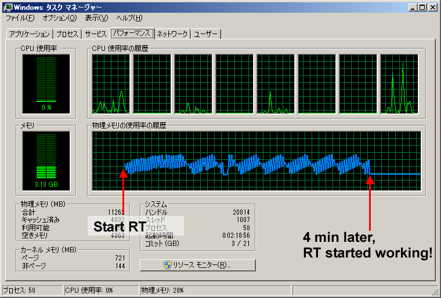Click the ページ kernel memory value 721
Image resolution: width=441 pixels, height=298 pixels.
pos(120,258)
